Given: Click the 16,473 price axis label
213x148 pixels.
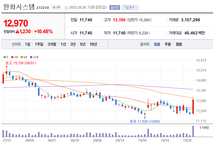Looking at the screenshot, I should pyautogui.click(x=201, y=60).
